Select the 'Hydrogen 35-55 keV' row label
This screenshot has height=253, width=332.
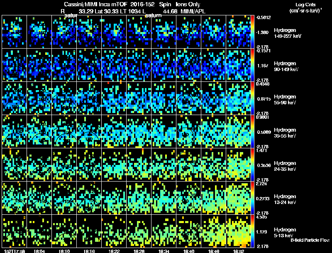(x=285, y=133)
